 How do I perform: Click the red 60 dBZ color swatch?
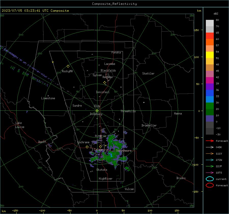pos(210,36)
